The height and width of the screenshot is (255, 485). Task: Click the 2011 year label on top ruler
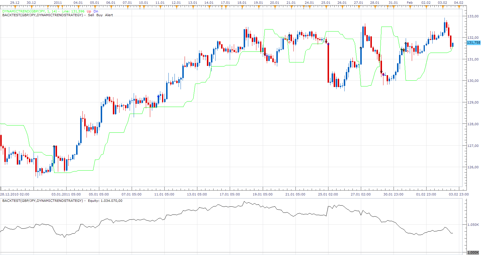pos(58,3)
